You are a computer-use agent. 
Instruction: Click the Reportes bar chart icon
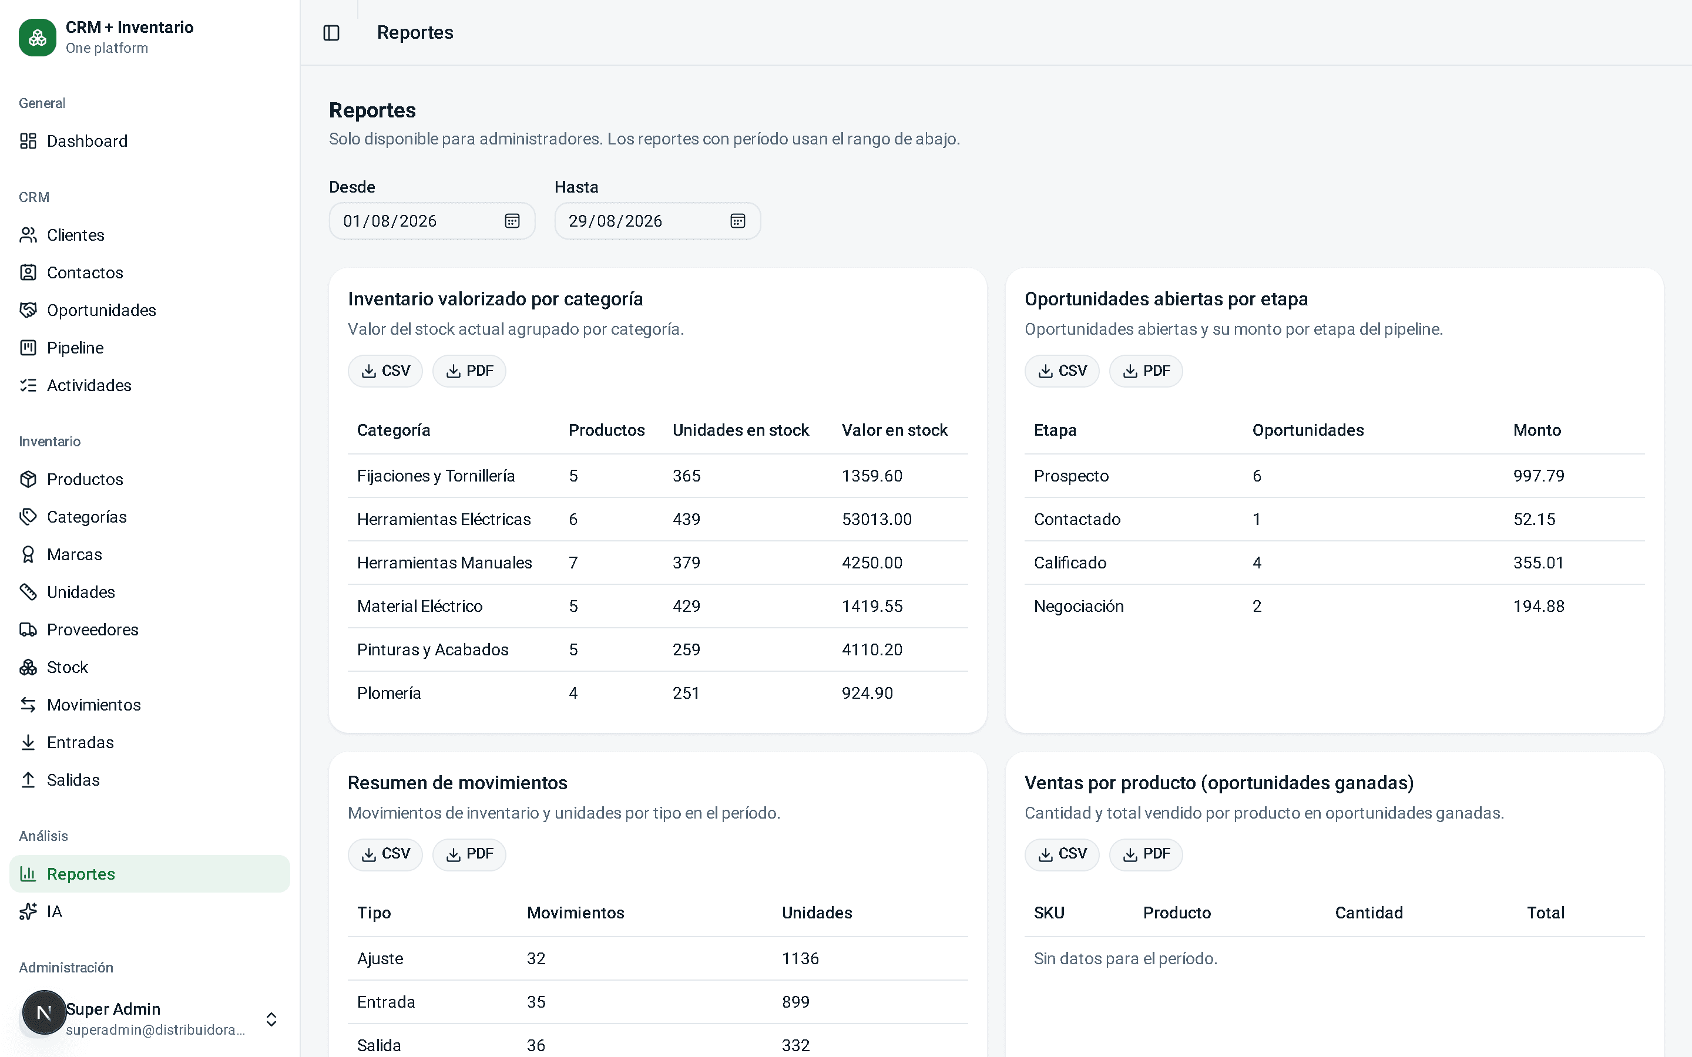pos(28,874)
